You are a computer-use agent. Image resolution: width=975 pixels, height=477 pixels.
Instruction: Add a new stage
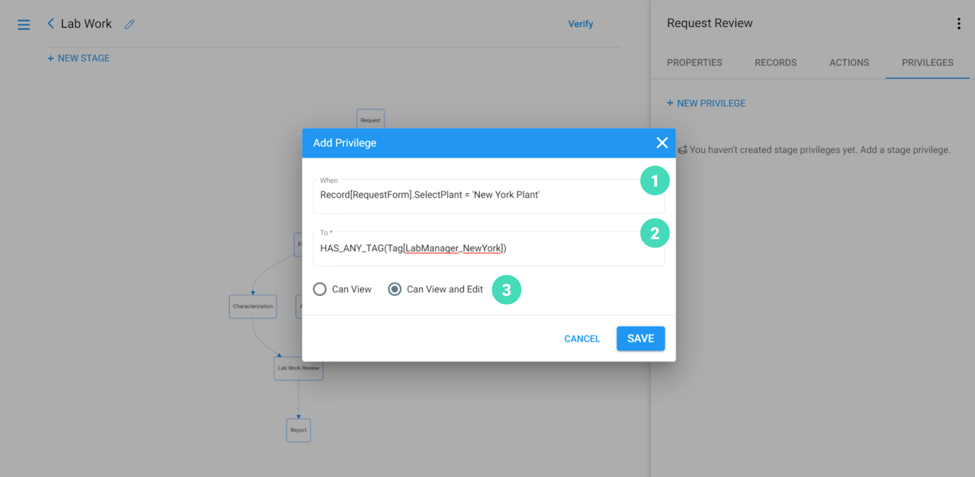click(79, 58)
